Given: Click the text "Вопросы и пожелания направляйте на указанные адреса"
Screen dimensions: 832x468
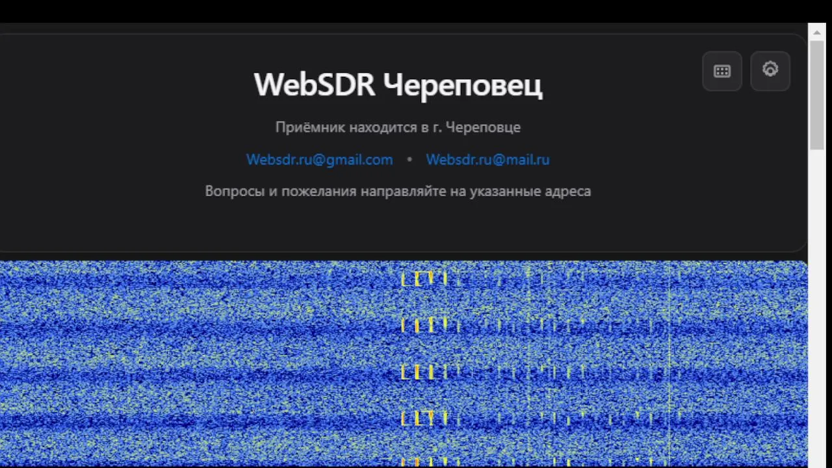Looking at the screenshot, I should 398,192.
